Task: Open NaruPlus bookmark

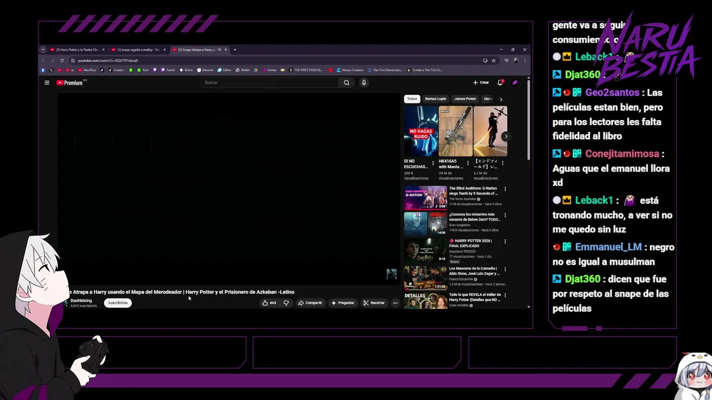Action: (x=87, y=70)
